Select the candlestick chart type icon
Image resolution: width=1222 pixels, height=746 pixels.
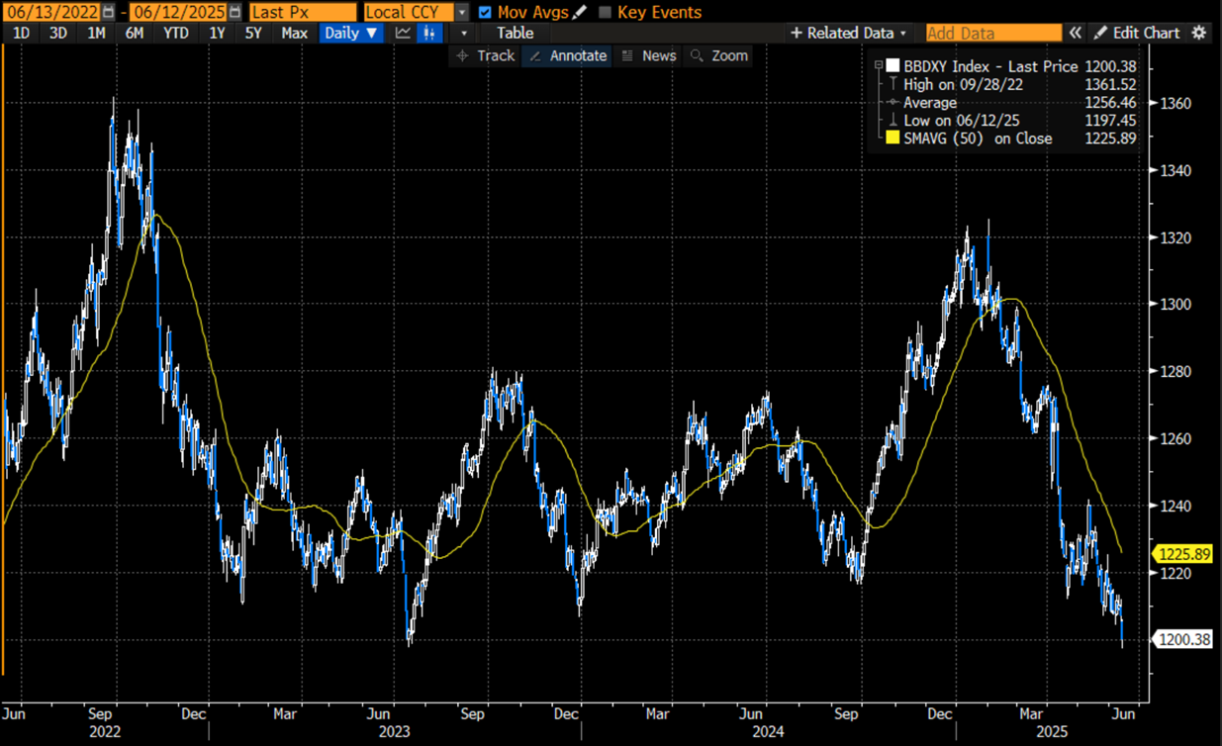pyautogui.click(x=428, y=33)
